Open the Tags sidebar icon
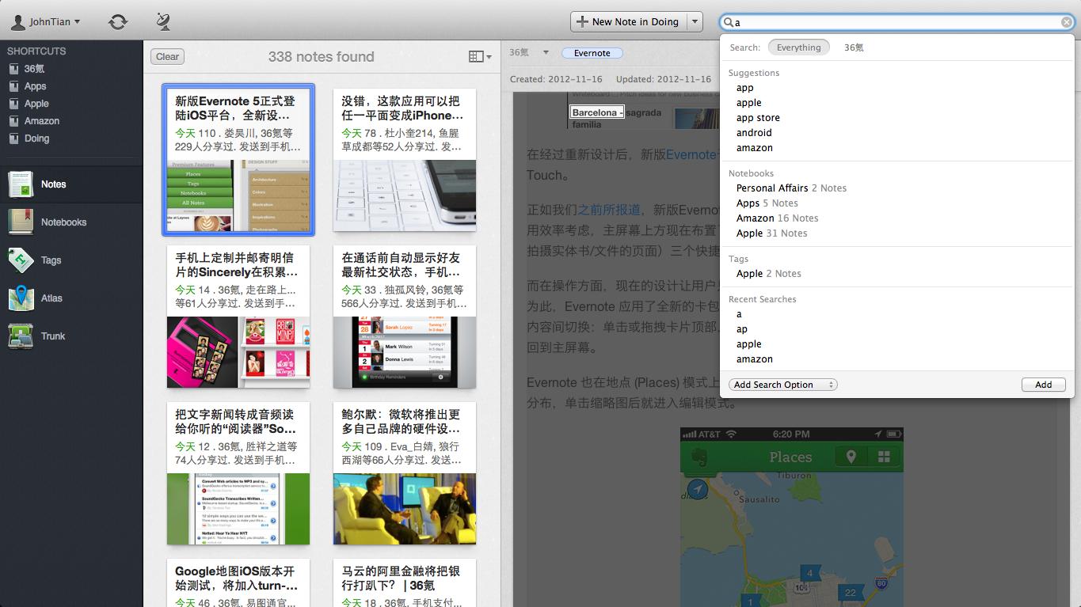The height and width of the screenshot is (607, 1081). point(21,260)
